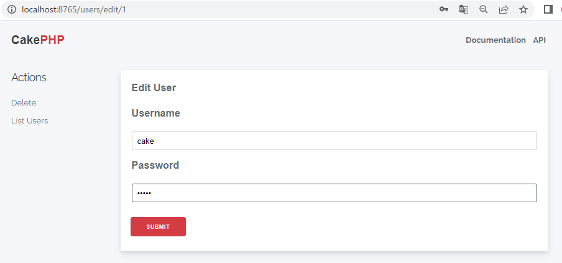
Task: Click the localhost URL in address bar
Action: [x=74, y=9]
